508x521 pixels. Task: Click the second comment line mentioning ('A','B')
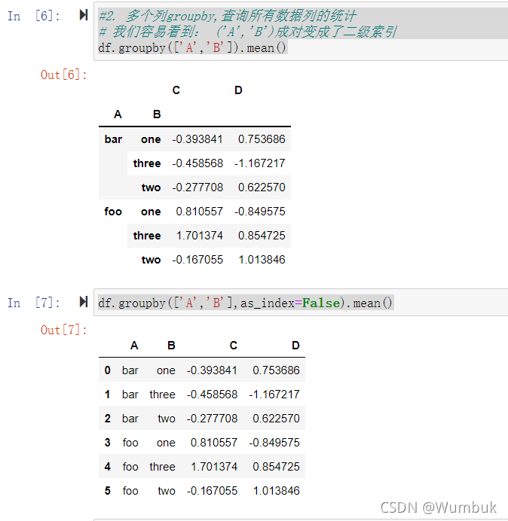click(x=248, y=32)
